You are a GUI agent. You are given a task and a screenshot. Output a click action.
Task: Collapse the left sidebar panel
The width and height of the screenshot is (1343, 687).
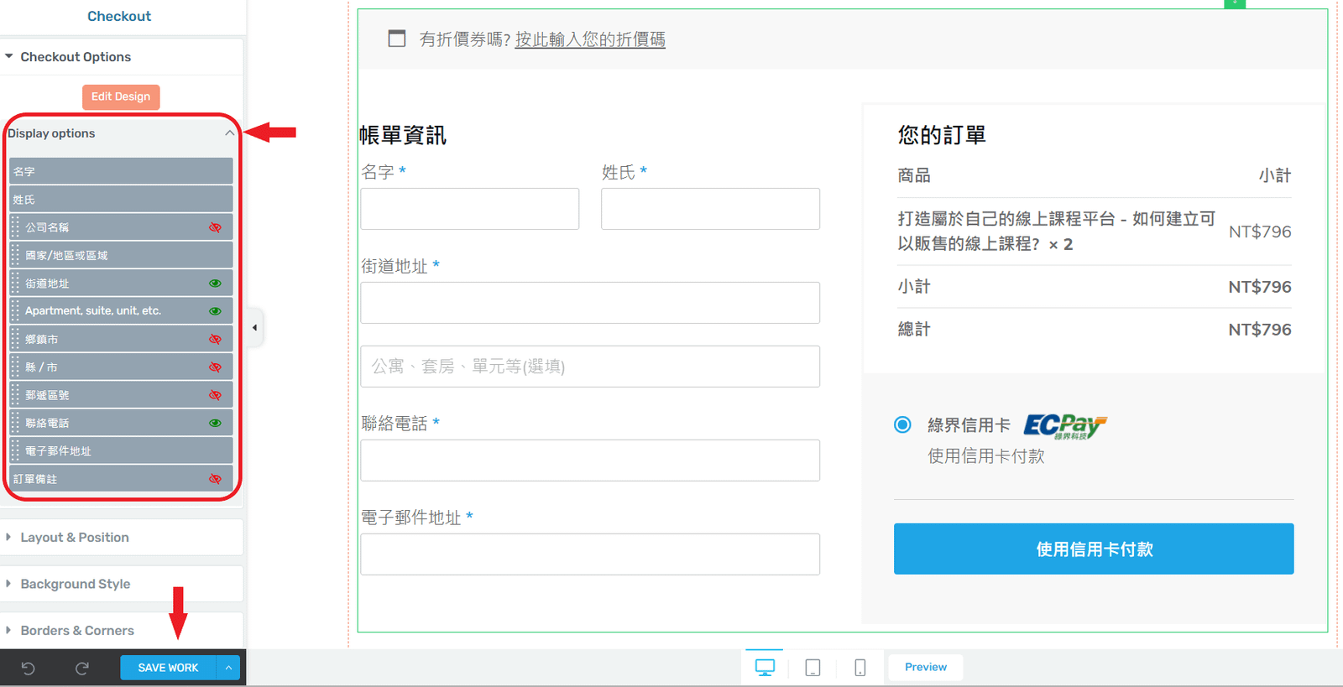click(255, 328)
